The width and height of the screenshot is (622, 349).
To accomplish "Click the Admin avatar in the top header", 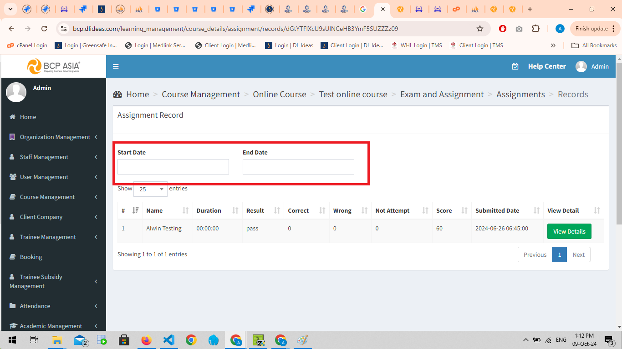I will [581, 66].
